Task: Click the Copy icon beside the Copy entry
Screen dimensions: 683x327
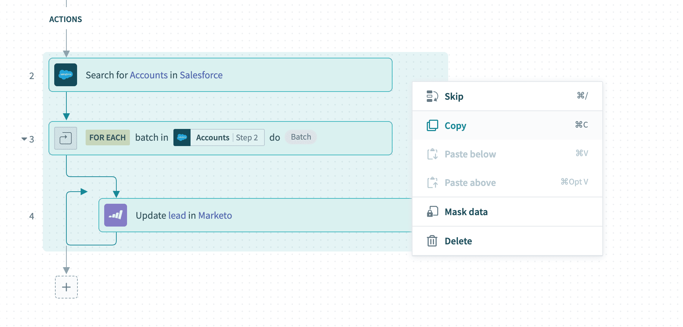Action: click(432, 125)
